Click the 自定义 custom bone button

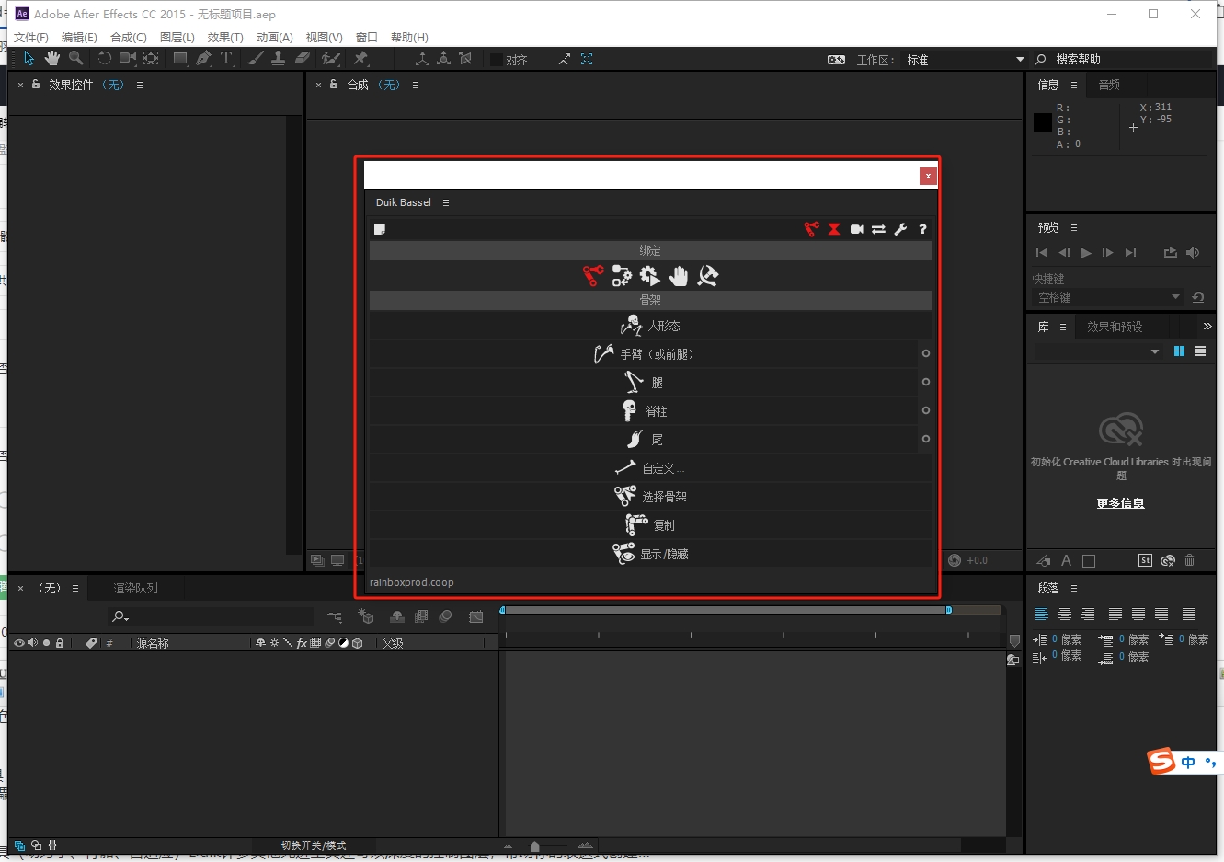[x=650, y=468]
